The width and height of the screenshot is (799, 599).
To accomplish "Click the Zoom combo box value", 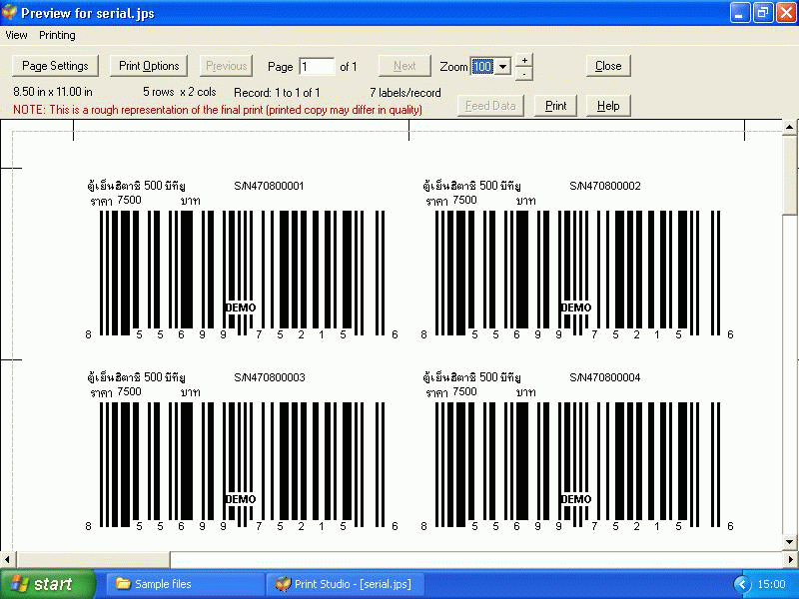I will (x=482, y=66).
